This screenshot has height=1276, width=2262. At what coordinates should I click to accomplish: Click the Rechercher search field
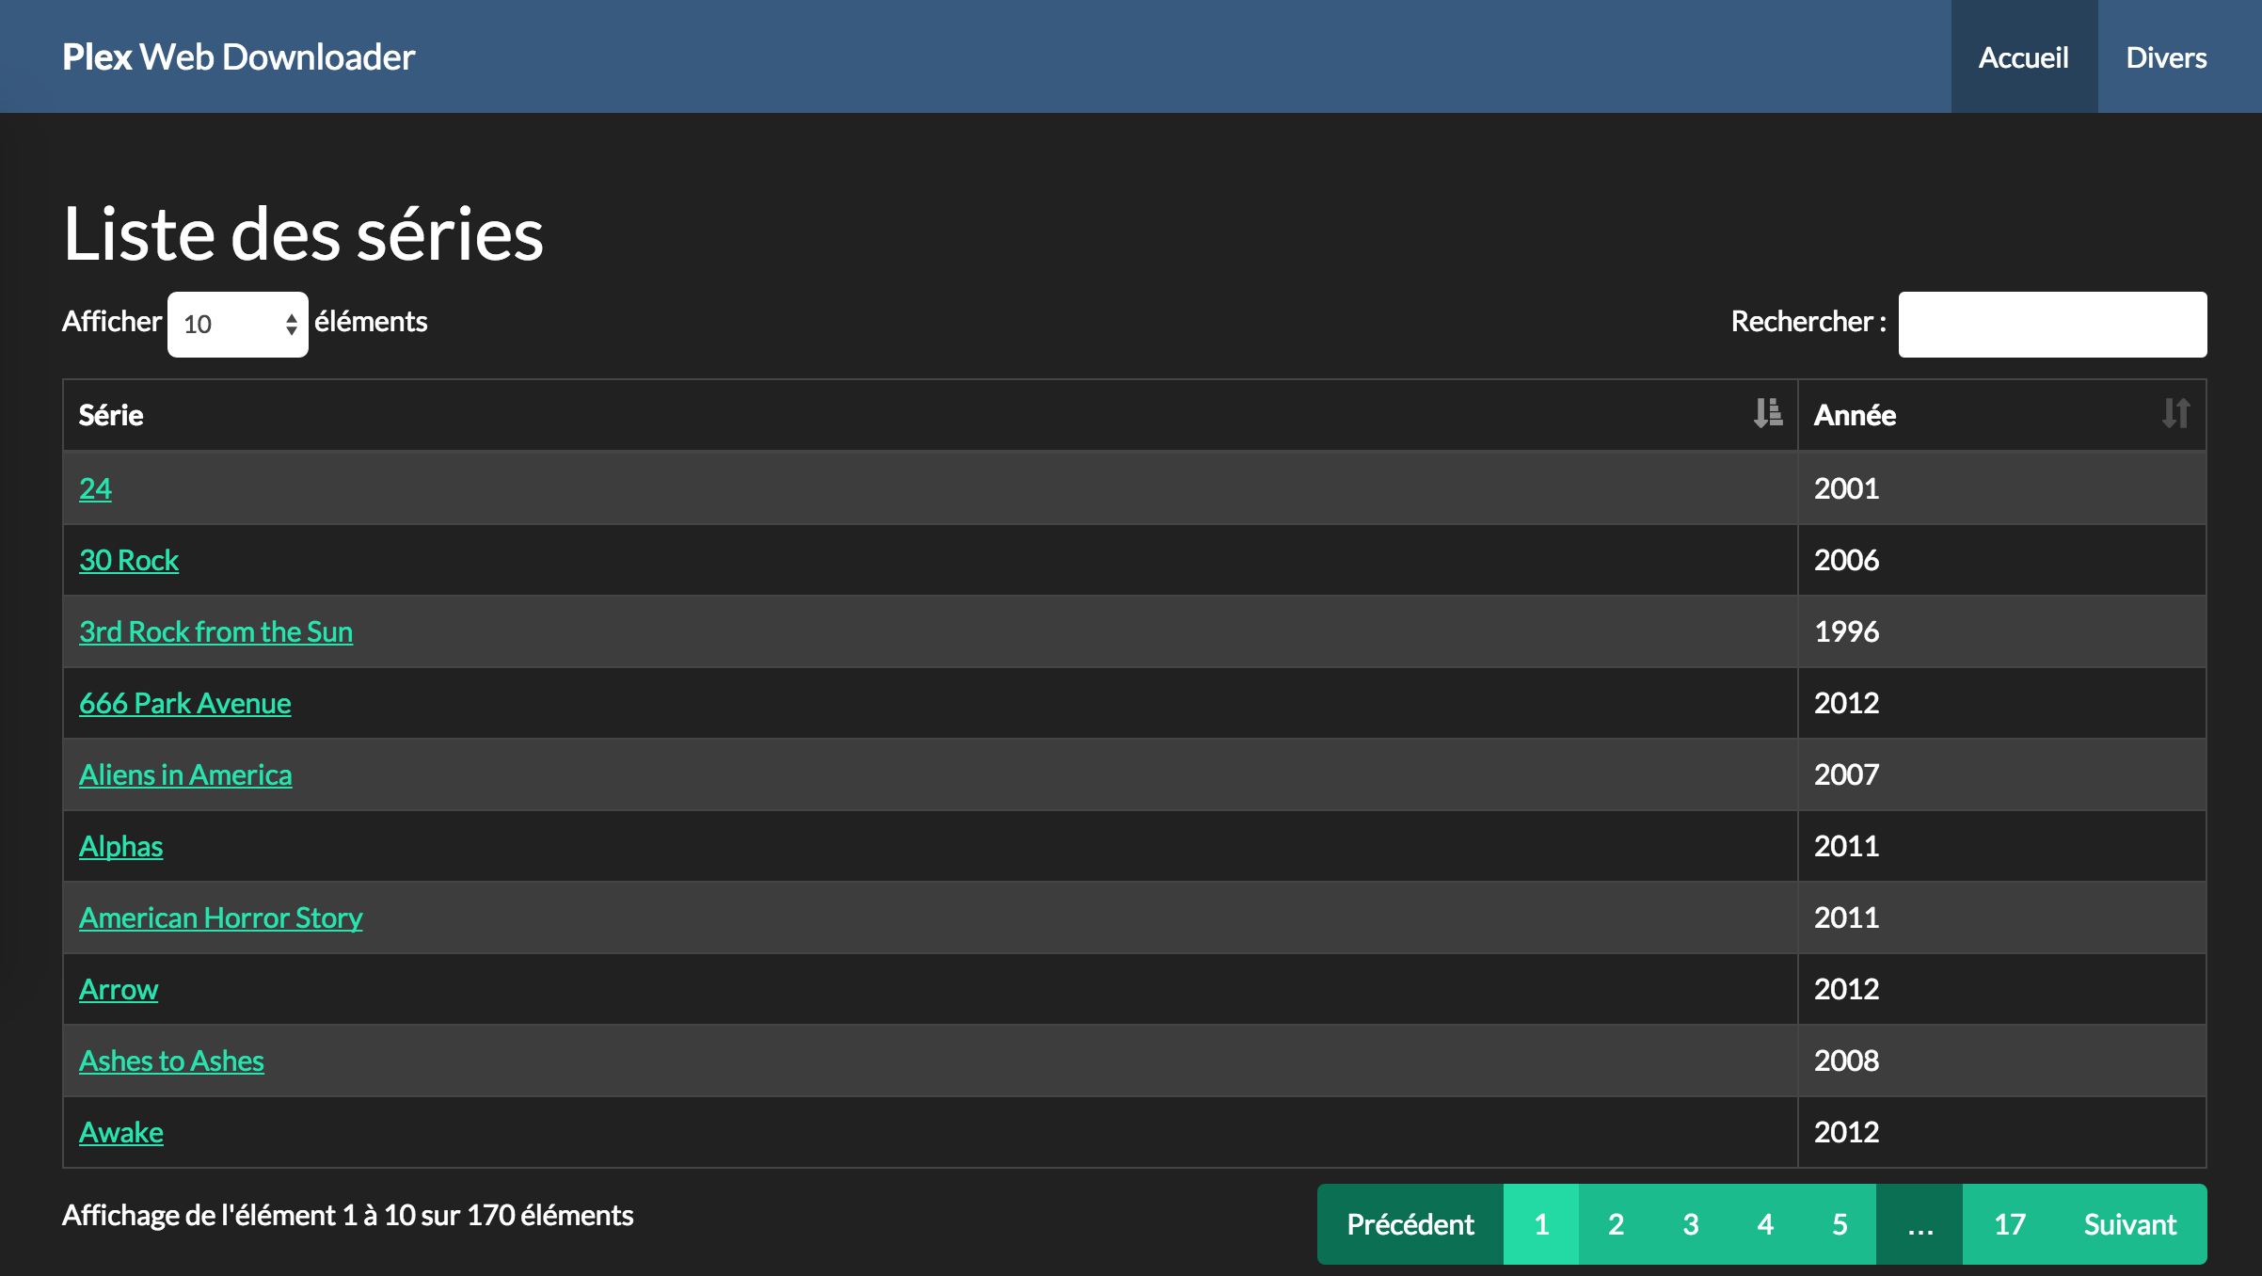click(2051, 325)
